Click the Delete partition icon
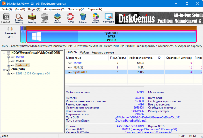This screenshot has width=203, height=138. 83,18
